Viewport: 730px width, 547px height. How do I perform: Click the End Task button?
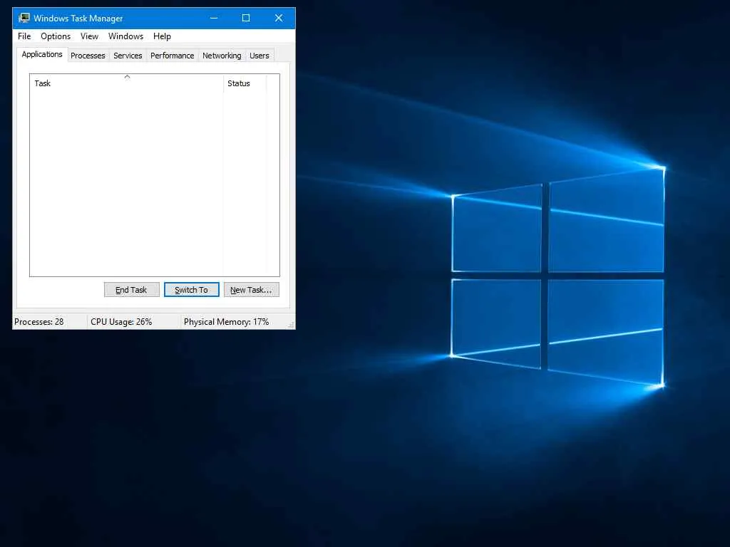coord(131,290)
